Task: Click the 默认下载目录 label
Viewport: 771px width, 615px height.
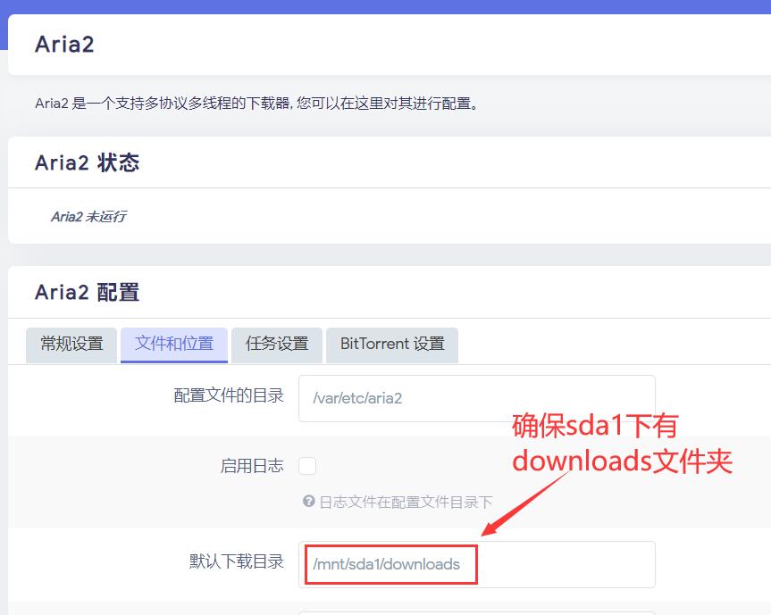Action: pyautogui.click(x=237, y=561)
